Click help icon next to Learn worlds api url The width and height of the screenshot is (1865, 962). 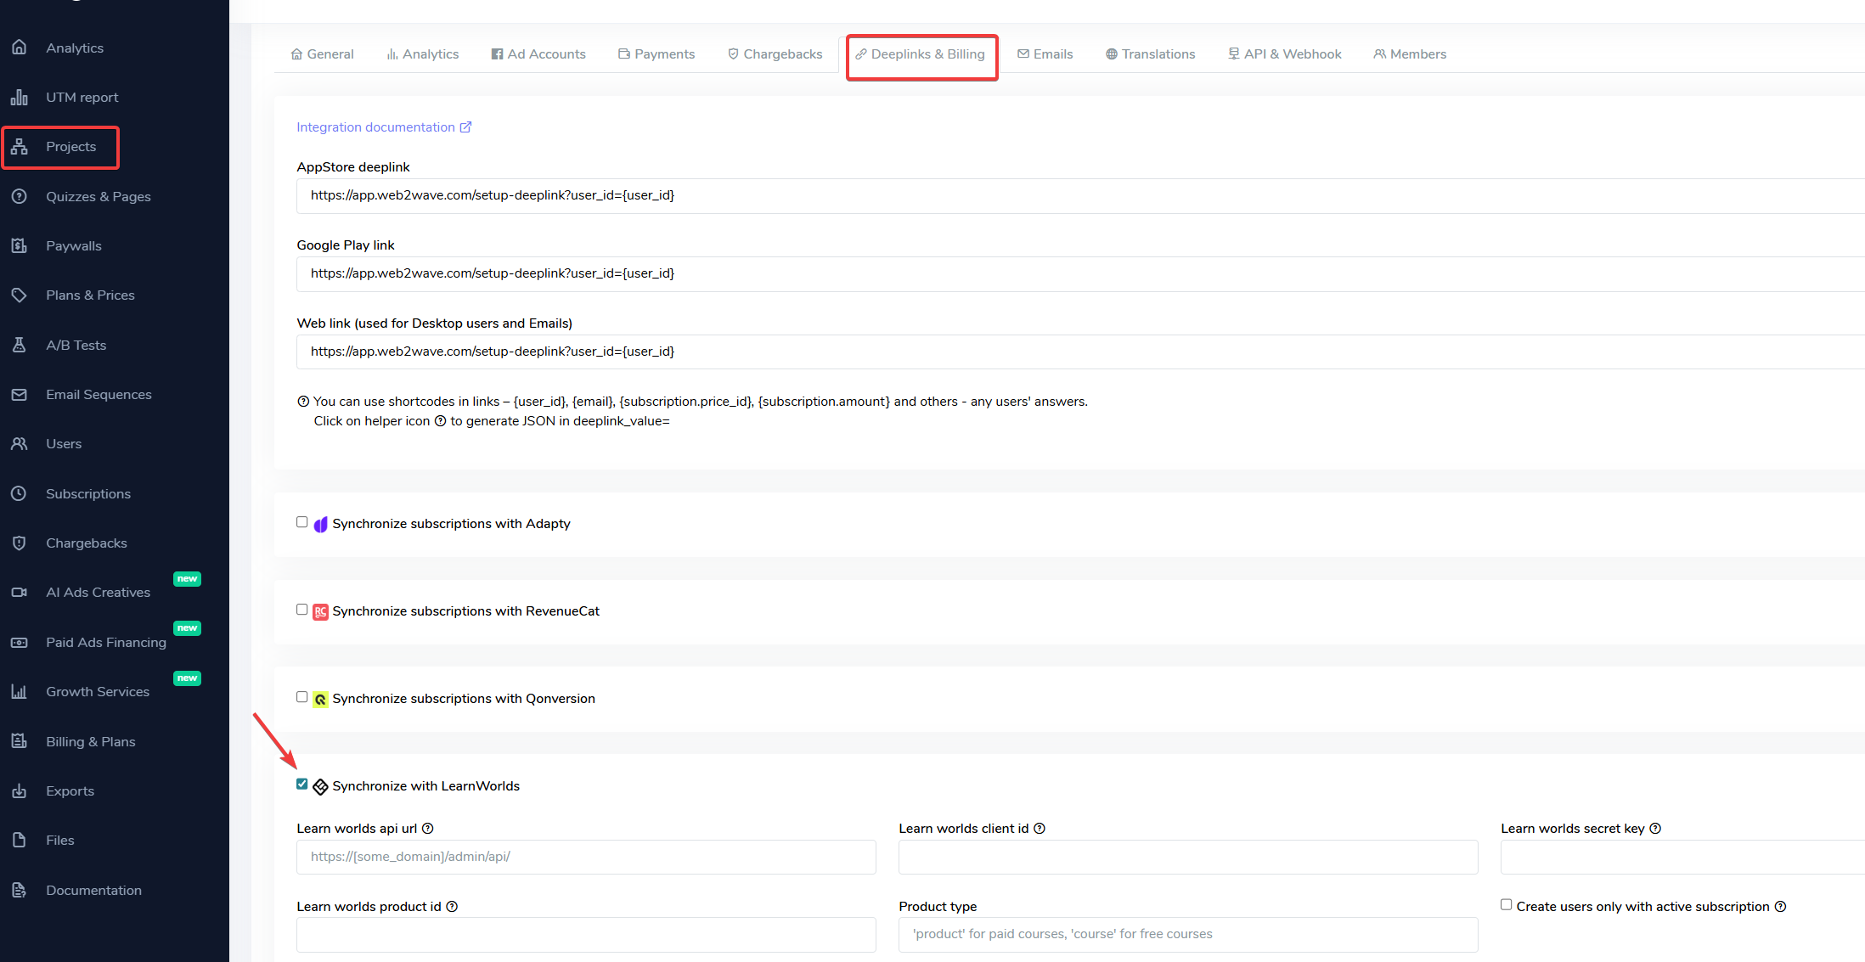[428, 829]
